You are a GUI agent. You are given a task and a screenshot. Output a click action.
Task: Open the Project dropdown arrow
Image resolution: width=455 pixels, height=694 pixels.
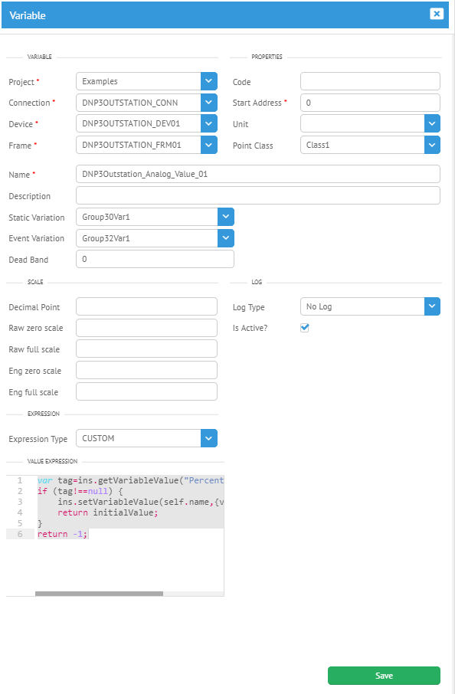pos(209,81)
